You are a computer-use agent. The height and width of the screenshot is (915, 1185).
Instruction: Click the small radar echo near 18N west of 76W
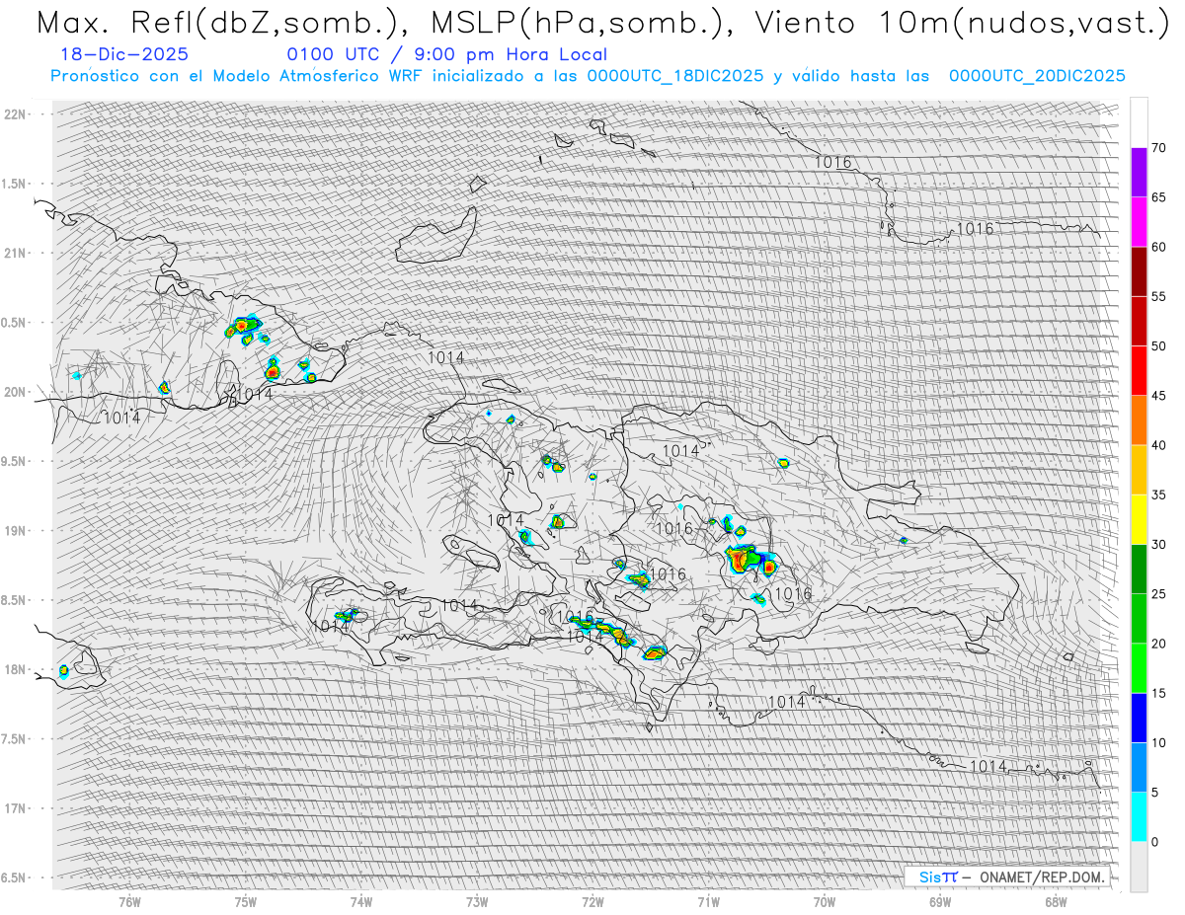(63, 671)
